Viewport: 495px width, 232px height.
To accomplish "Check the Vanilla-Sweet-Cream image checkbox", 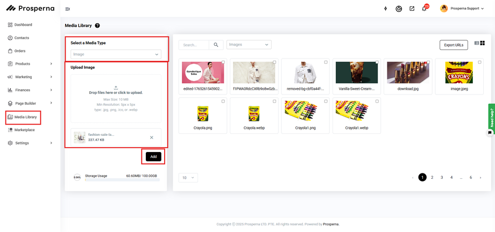I will (x=377, y=62).
